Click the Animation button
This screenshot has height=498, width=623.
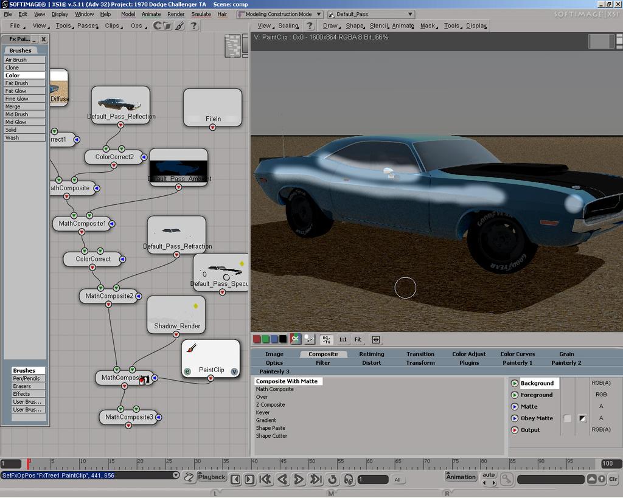coord(461,477)
